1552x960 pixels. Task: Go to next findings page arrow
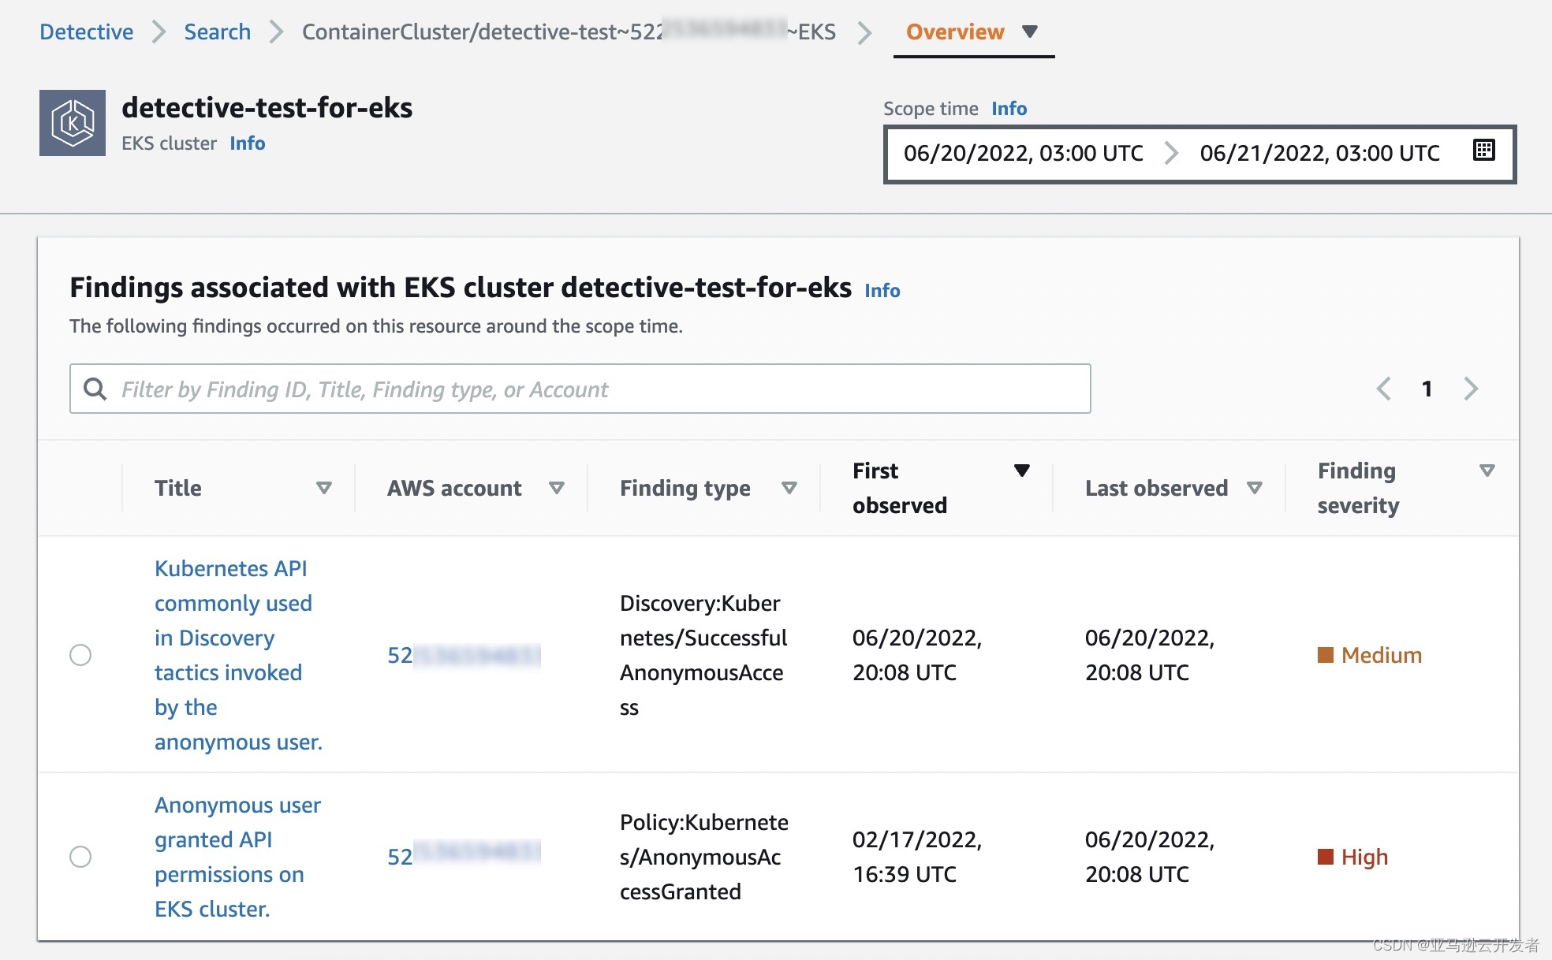1471,389
